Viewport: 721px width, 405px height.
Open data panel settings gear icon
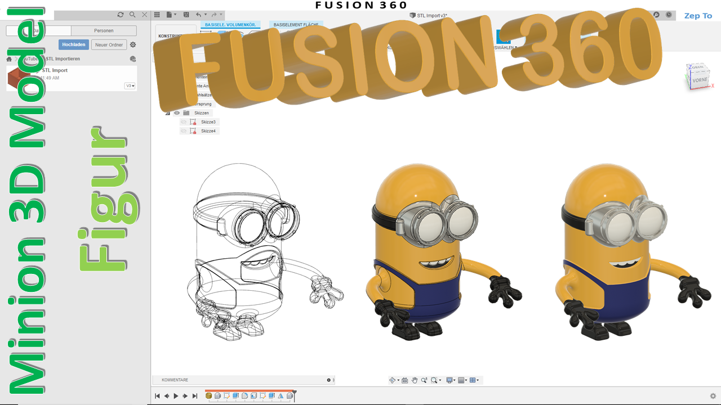(133, 45)
